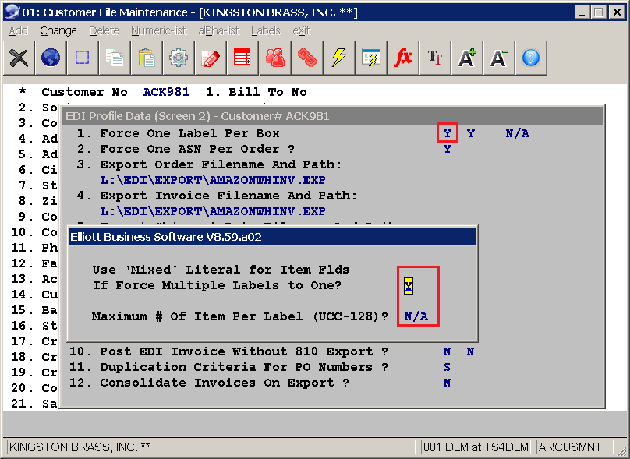Click the notes pencil icon
Viewport: 630px width, 459px height.
[211, 58]
